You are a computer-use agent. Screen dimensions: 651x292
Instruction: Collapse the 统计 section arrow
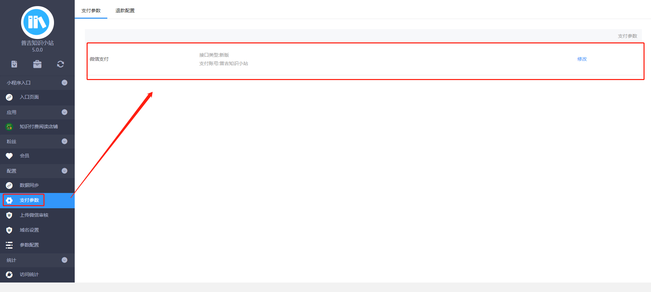point(65,260)
